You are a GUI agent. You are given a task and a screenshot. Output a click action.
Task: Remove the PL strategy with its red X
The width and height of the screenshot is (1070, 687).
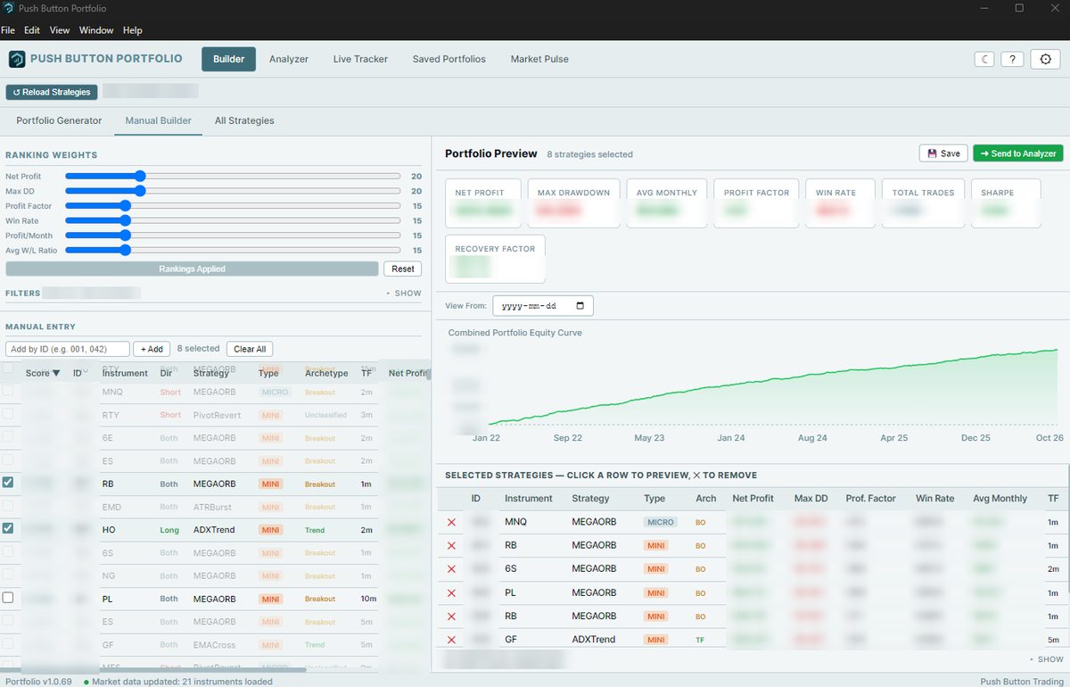pyautogui.click(x=451, y=592)
